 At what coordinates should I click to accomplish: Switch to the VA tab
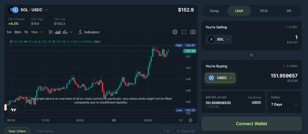click(x=289, y=11)
